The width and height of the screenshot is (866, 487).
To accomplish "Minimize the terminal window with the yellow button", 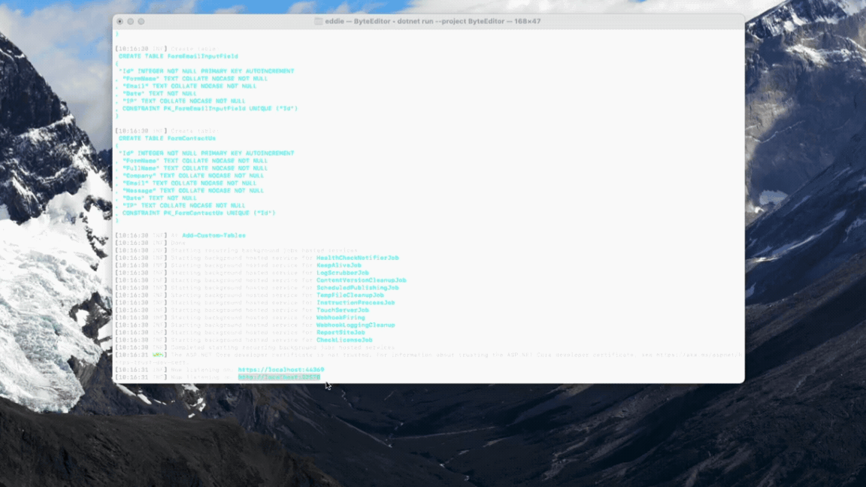I will tap(130, 21).
